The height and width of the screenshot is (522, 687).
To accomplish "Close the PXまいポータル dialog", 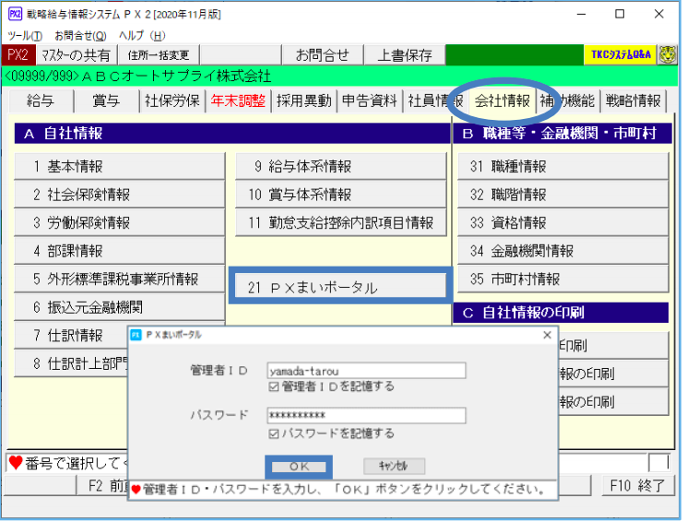I will 547,336.
